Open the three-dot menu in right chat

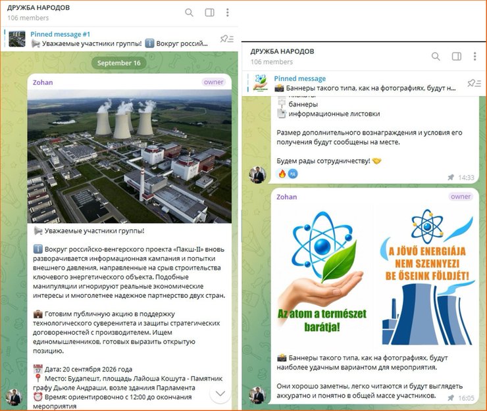474,56
